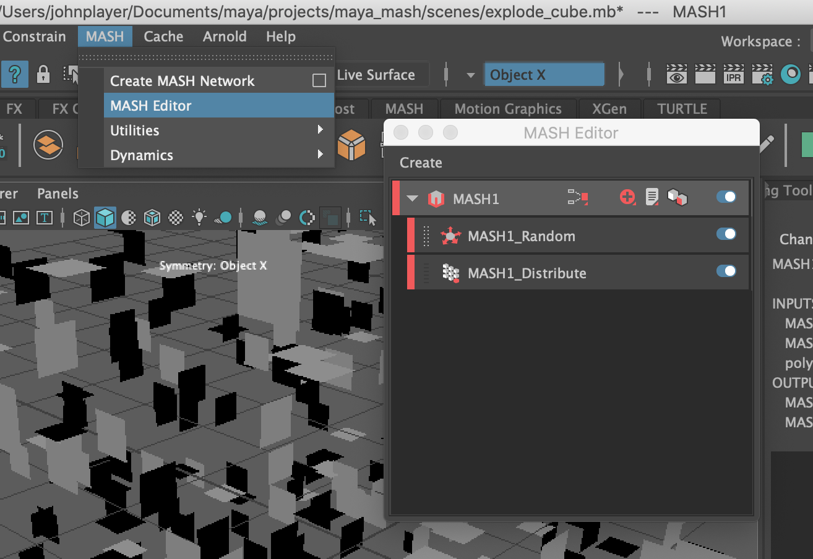Image resolution: width=813 pixels, height=559 pixels.
Task: Click the MASH1 cubes instancer icon
Action: point(676,198)
